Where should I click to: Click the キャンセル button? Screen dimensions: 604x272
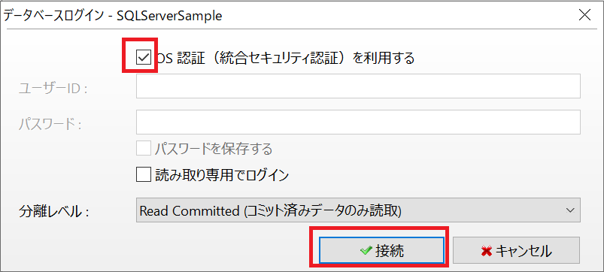(x=516, y=251)
